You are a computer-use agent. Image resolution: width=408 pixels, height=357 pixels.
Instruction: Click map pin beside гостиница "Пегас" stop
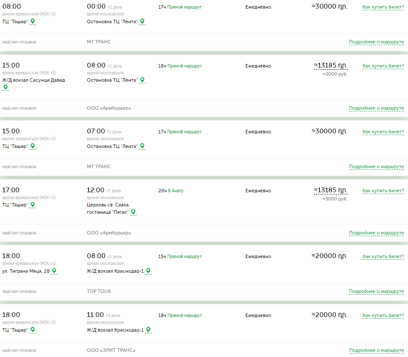[133, 212]
